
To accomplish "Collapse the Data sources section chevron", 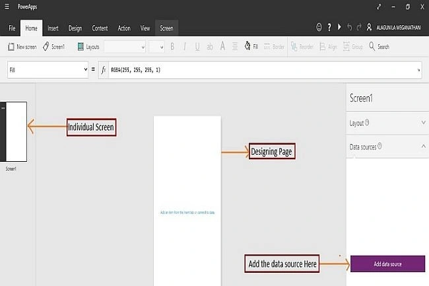I will point(424,147).
